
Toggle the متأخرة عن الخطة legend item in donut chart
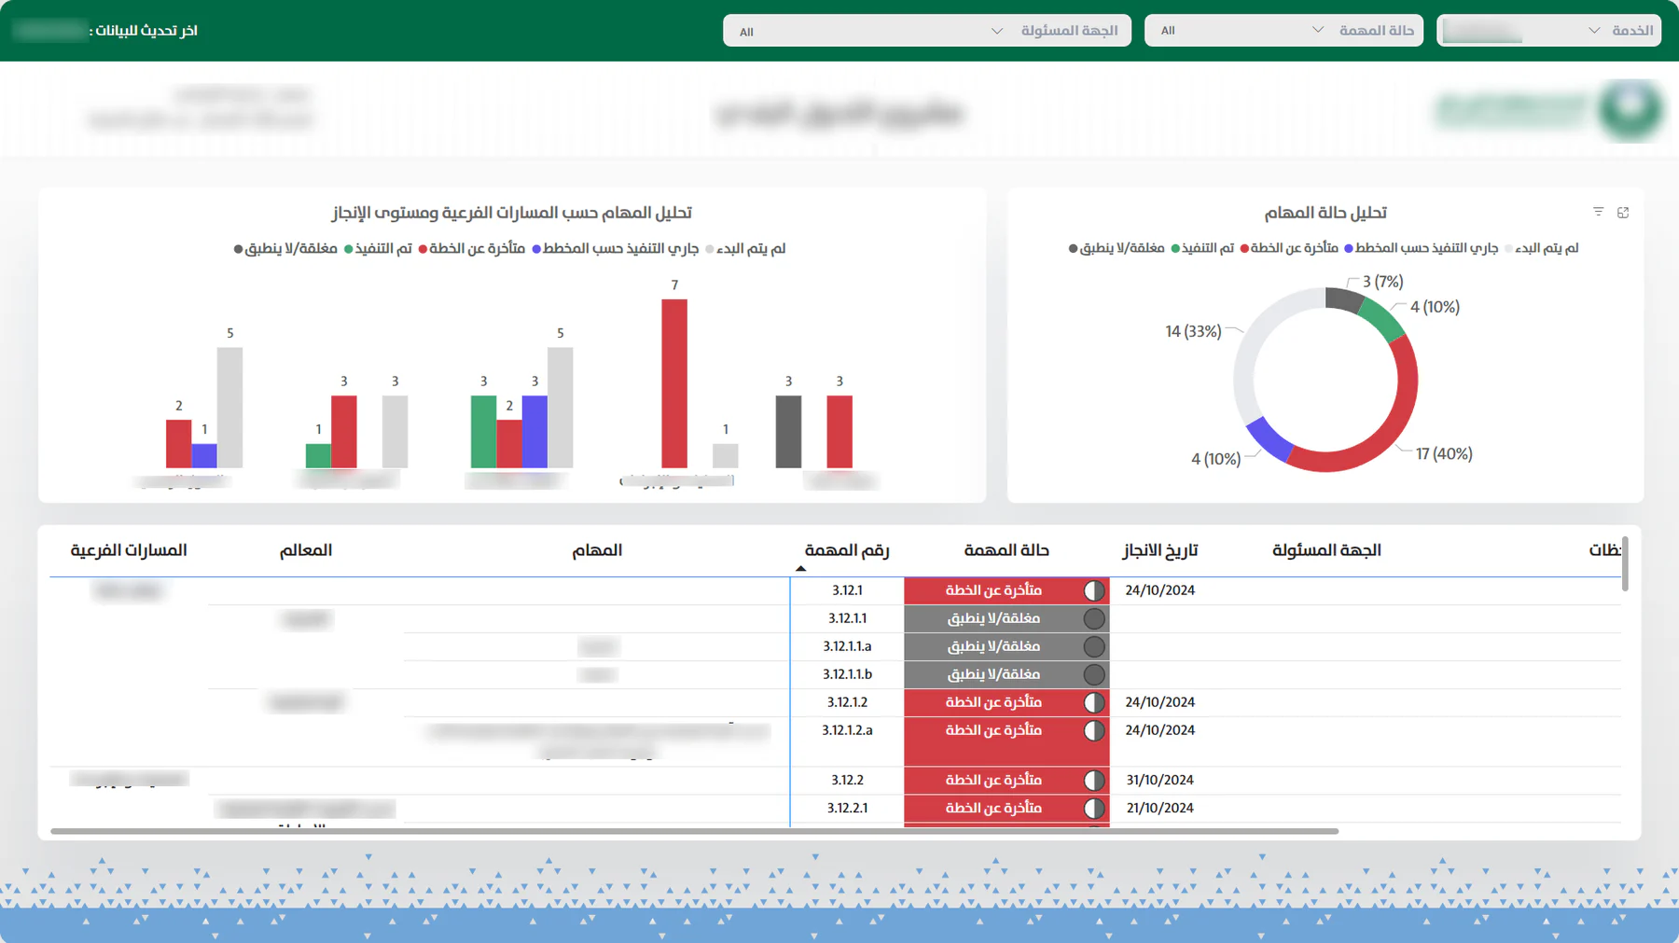point(1289,248)
